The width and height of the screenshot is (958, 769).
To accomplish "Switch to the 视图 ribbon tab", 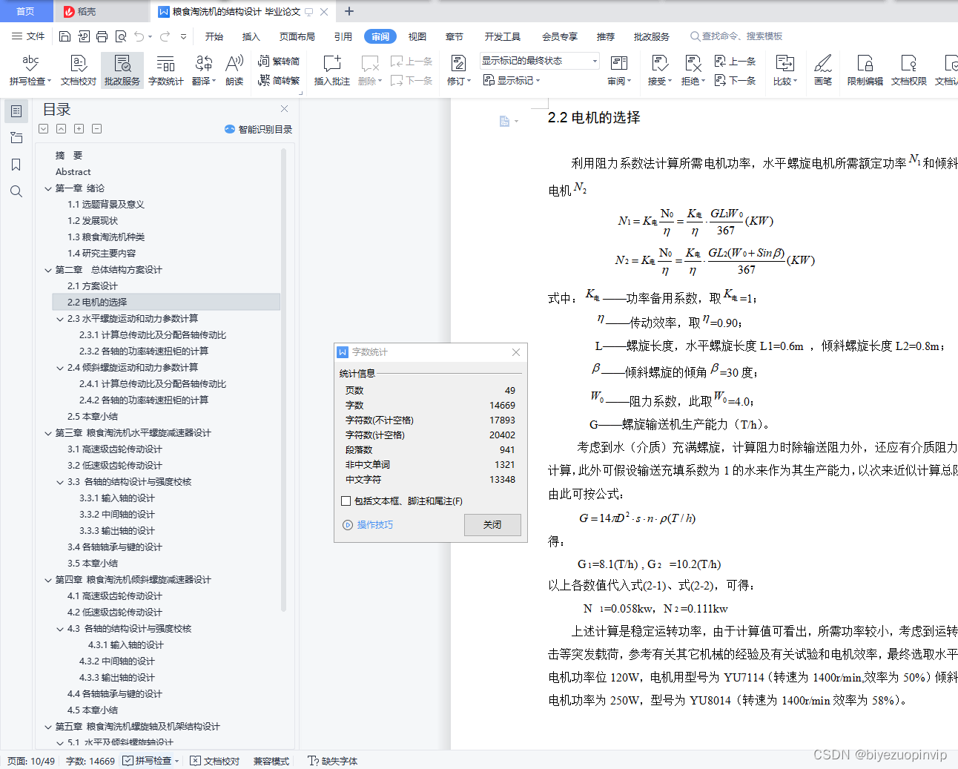I will tap(417, 36).
